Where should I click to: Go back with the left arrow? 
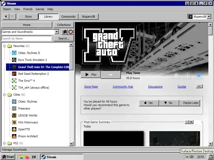[x=6, y=17]
